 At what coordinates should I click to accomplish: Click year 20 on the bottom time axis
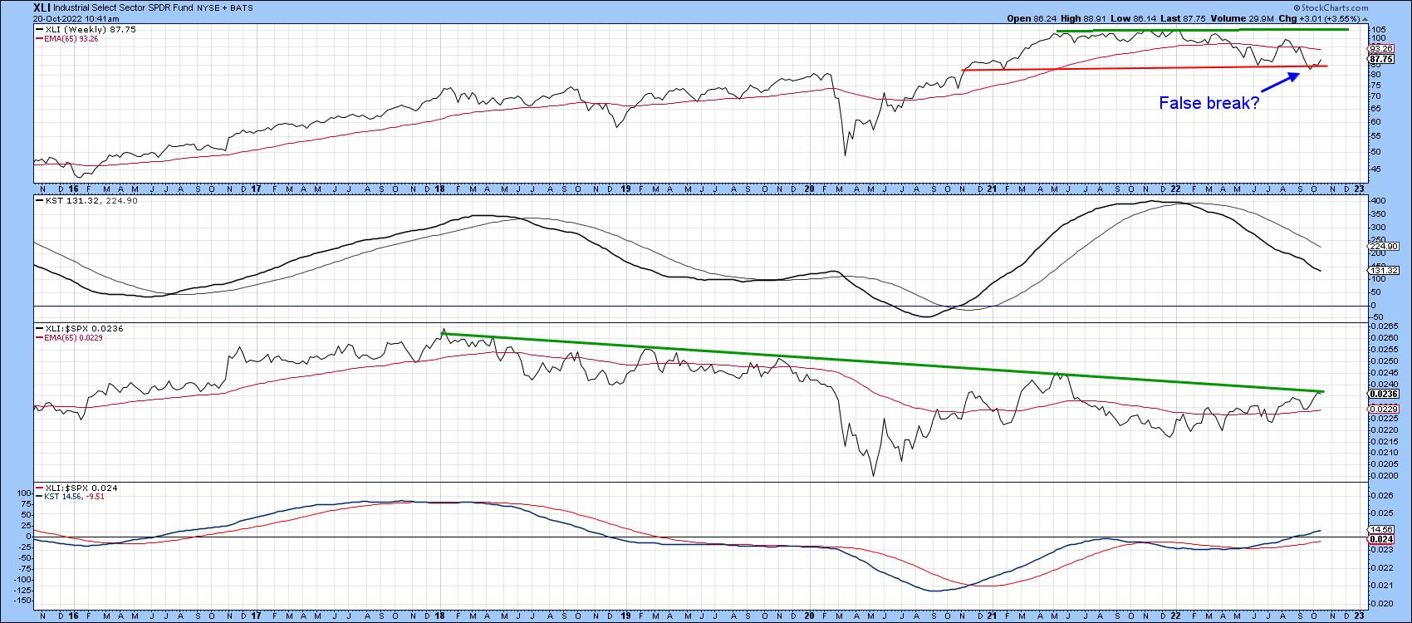tap(810, 617)
